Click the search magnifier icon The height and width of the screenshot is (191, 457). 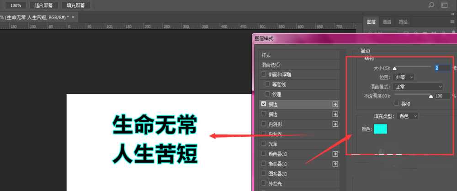pyautogui.click(x=431, y=5)
